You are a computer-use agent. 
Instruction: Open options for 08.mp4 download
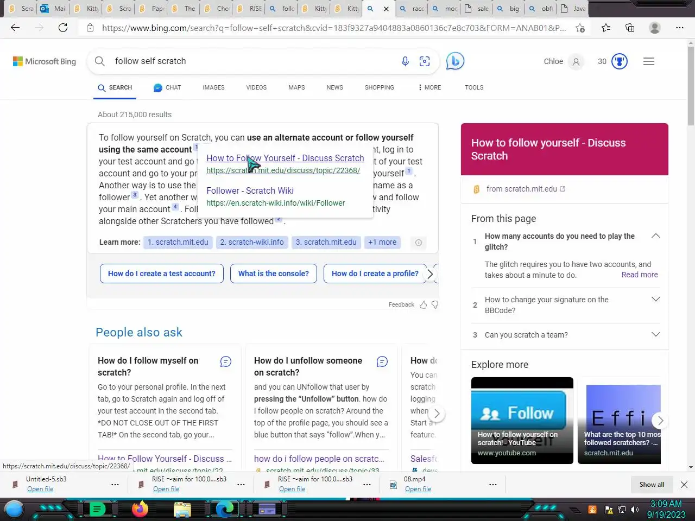coord(493,485)
